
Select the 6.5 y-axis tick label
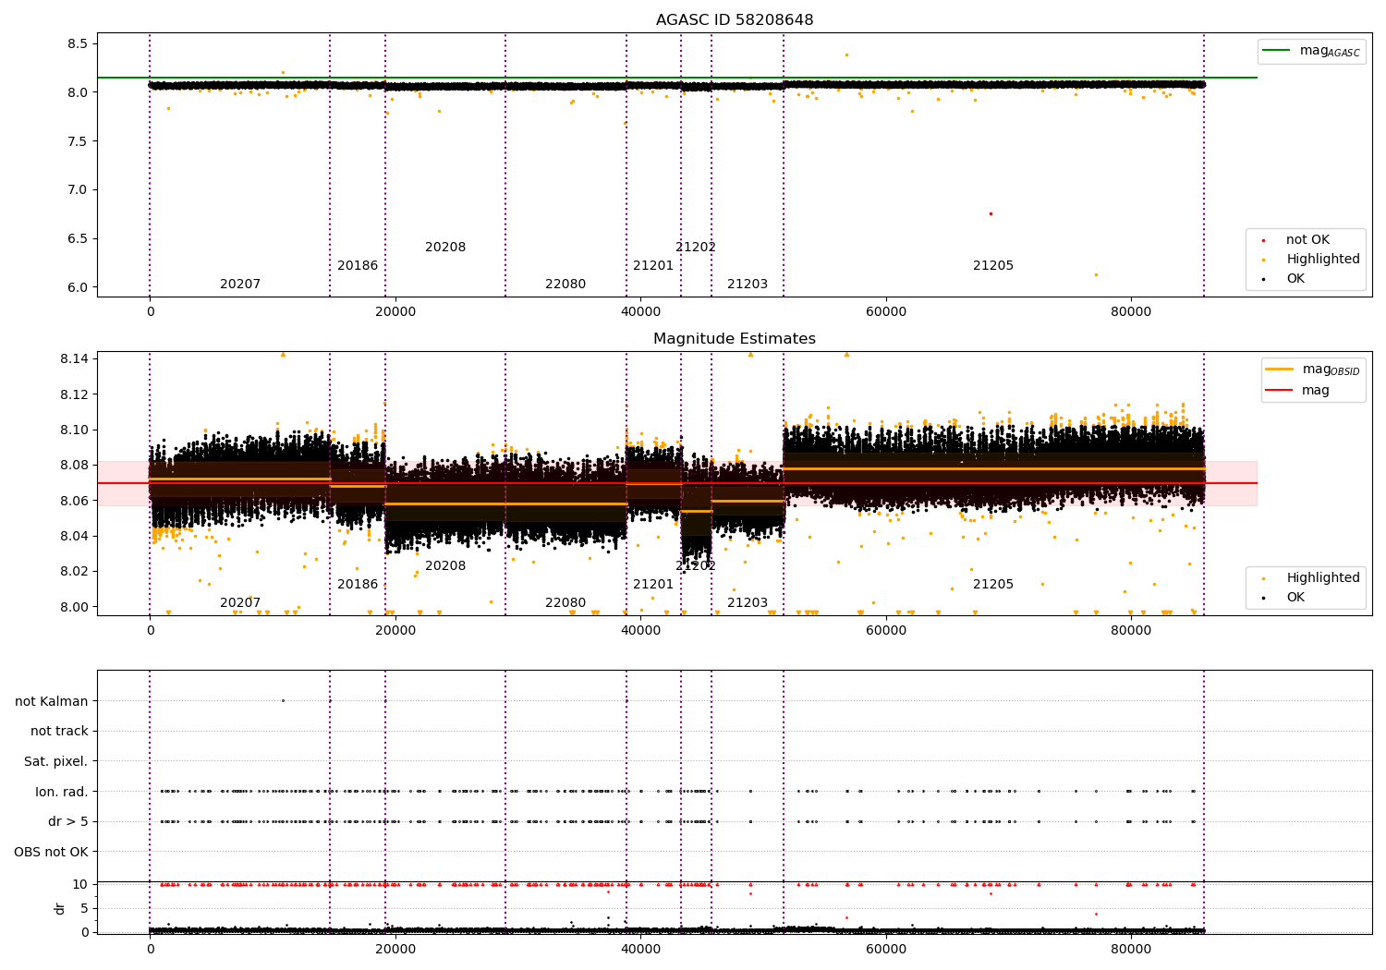click(78, 239)
